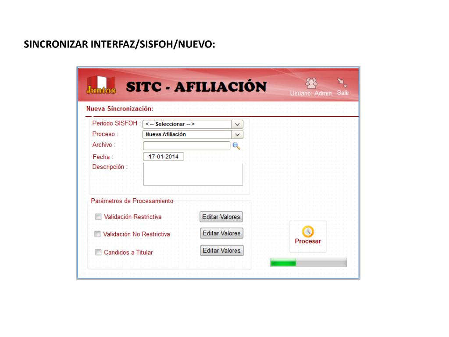Image resolution: width=449 pixels, height=337 pixels.
Task: Edit values for Validación Restrictiva
Action: coord(221,217)
